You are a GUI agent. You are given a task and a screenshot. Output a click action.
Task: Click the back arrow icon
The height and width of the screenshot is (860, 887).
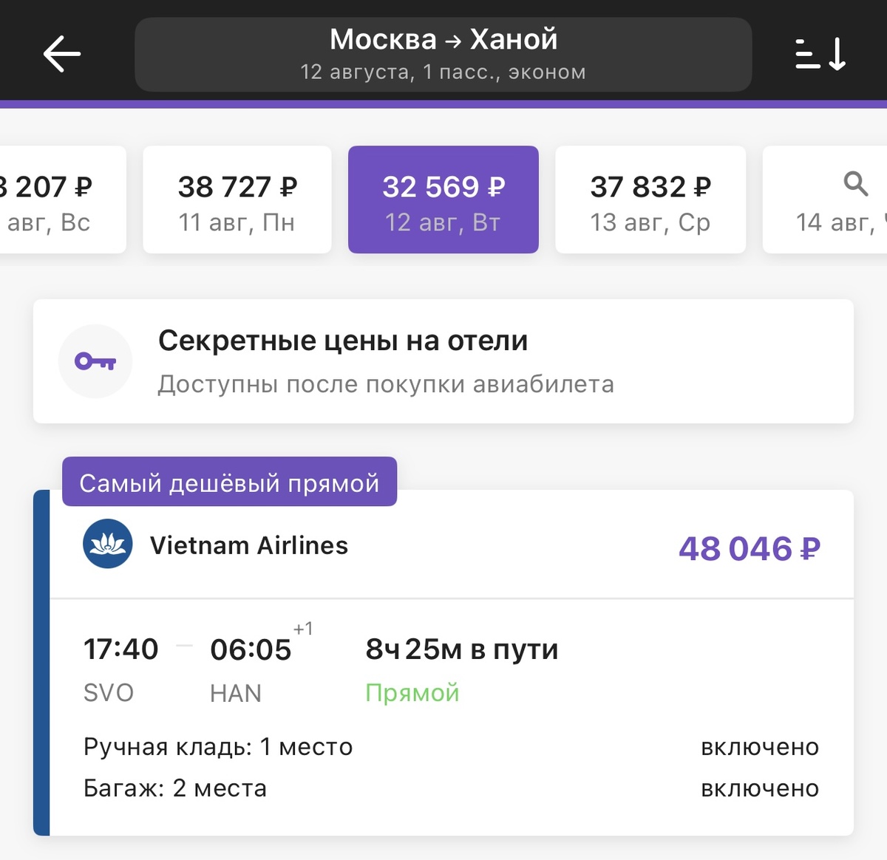coord(62,53)
